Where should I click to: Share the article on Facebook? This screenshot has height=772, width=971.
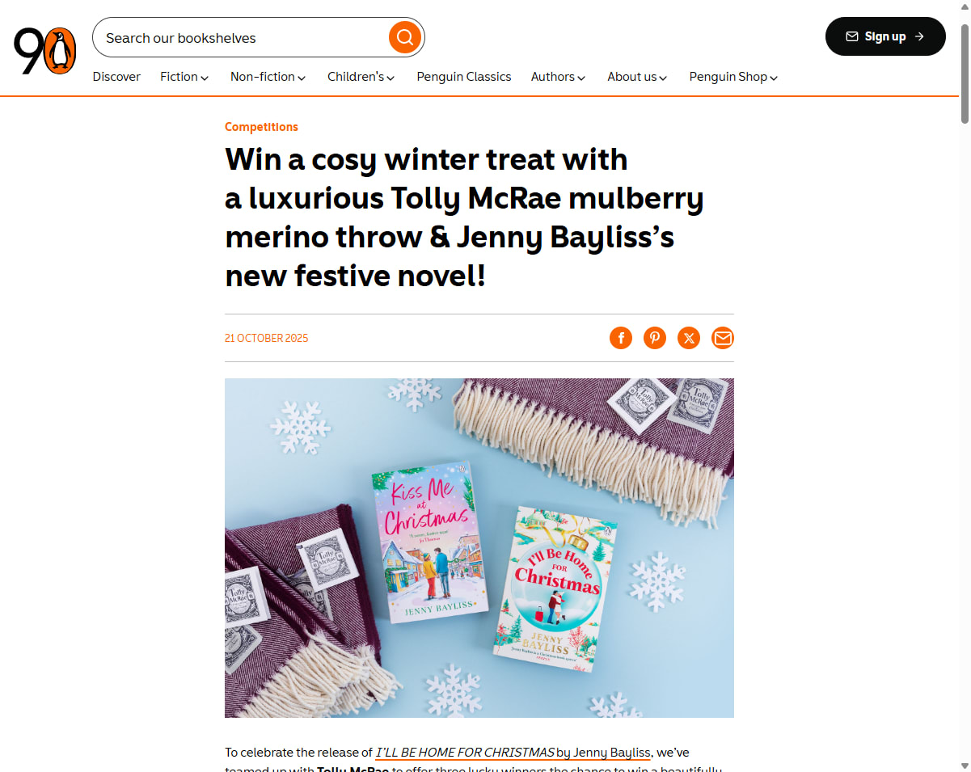[621, 338]
